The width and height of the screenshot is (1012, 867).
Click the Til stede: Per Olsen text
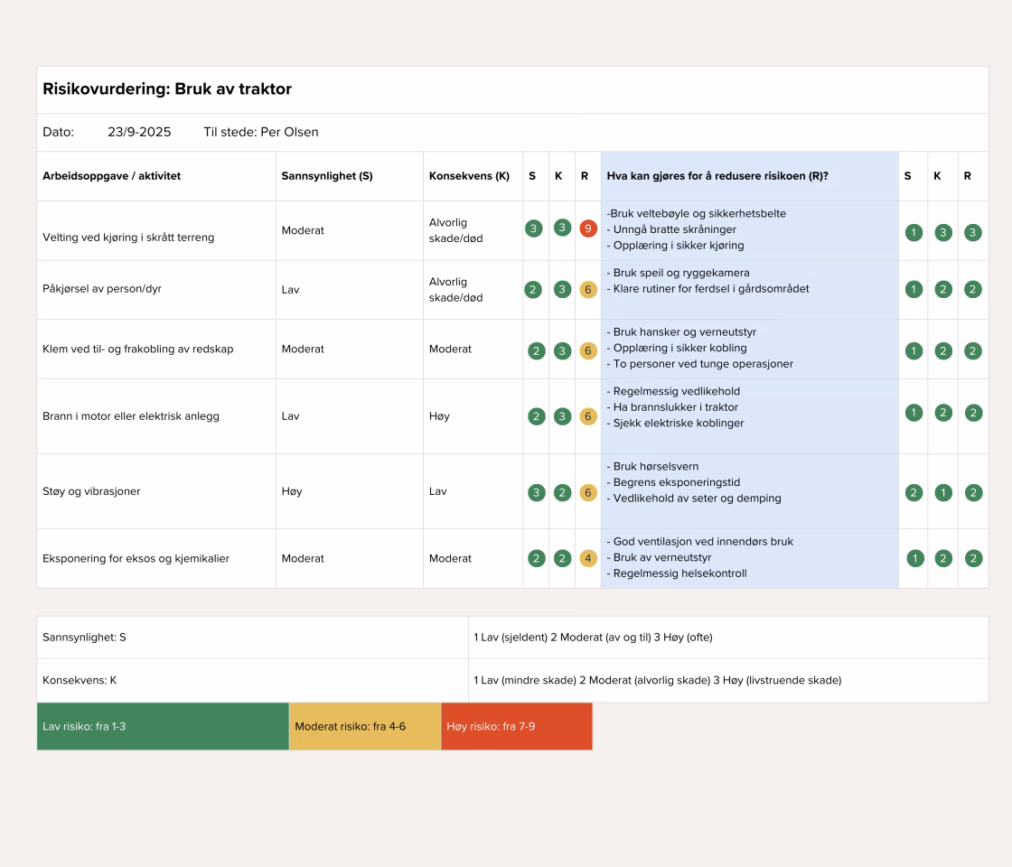pyautogui.click(x=261, y=132)
